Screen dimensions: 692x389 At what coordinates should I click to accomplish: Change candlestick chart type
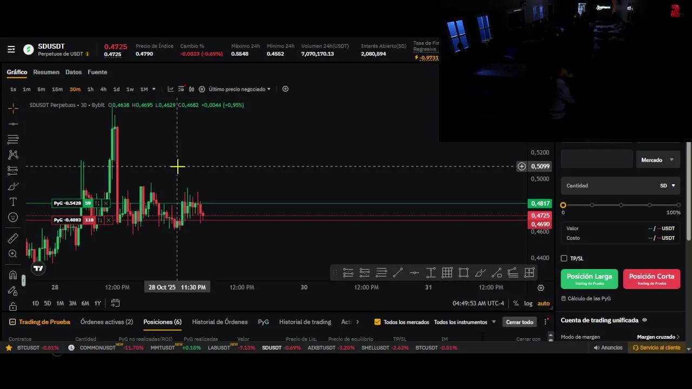191,89
